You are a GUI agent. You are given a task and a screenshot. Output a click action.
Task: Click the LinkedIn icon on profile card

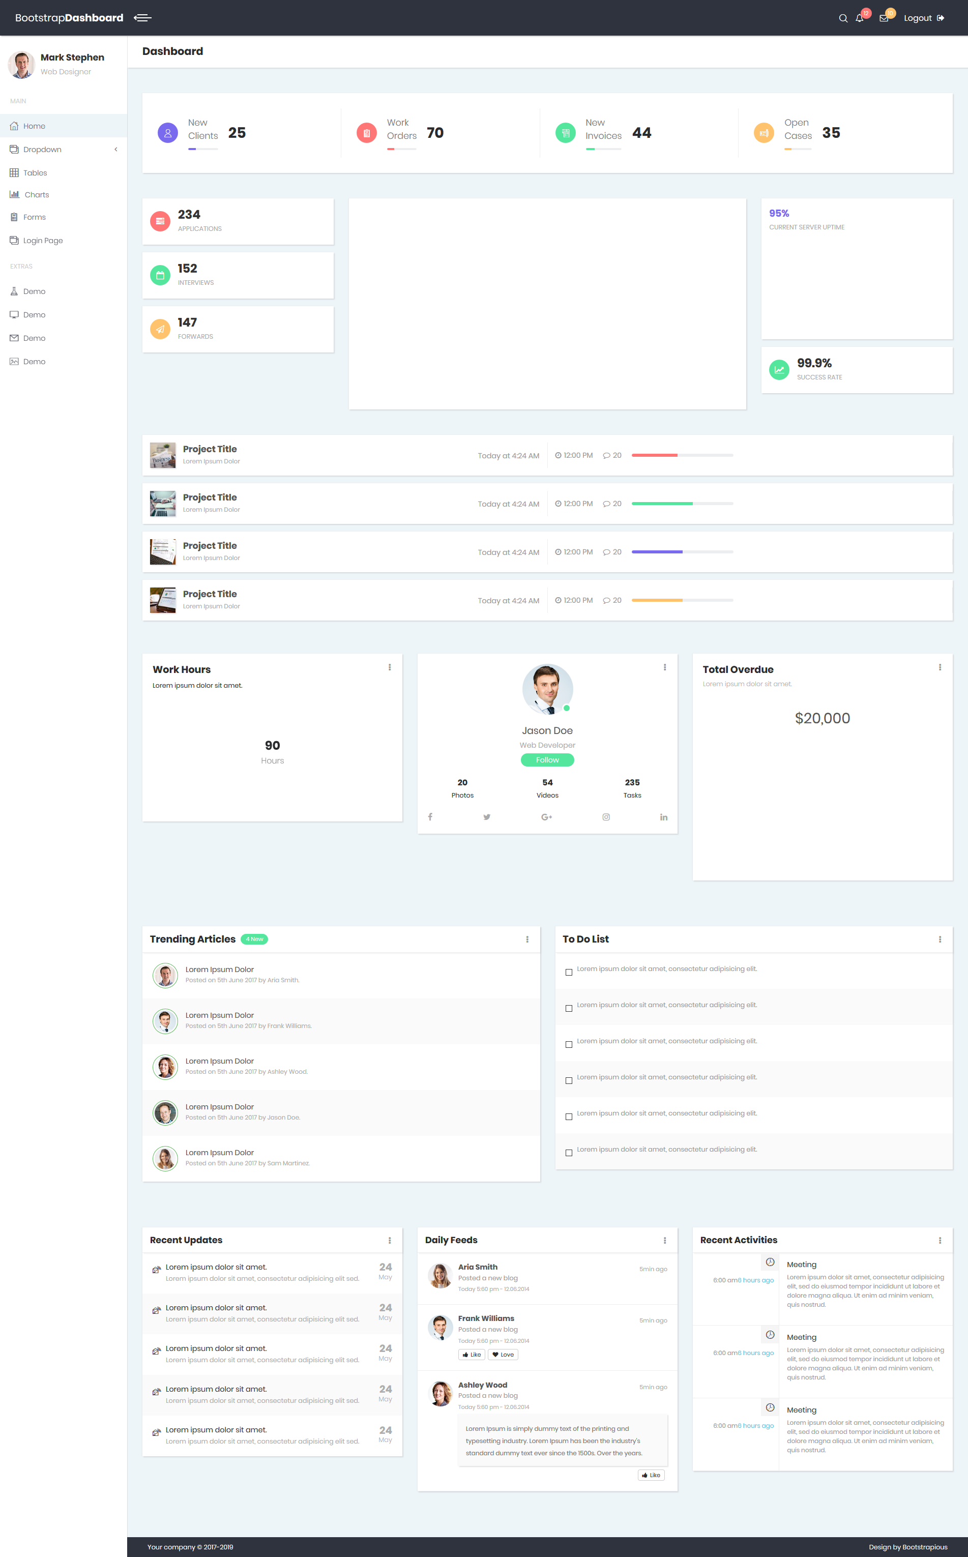tap(663, 817)
